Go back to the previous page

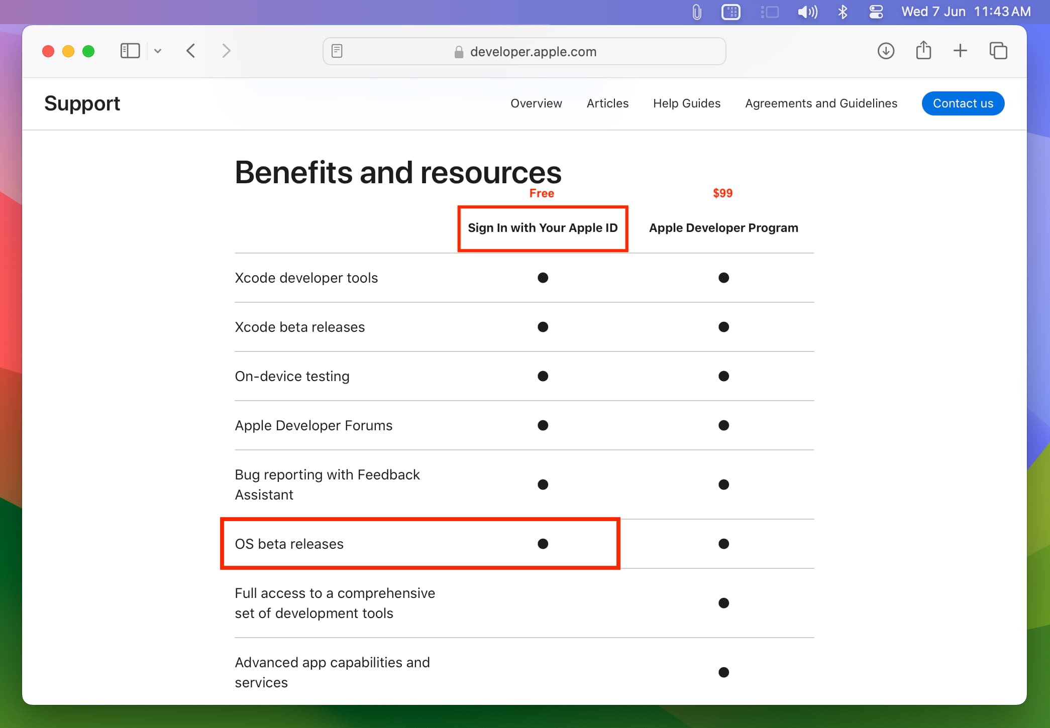pos(191,51)
